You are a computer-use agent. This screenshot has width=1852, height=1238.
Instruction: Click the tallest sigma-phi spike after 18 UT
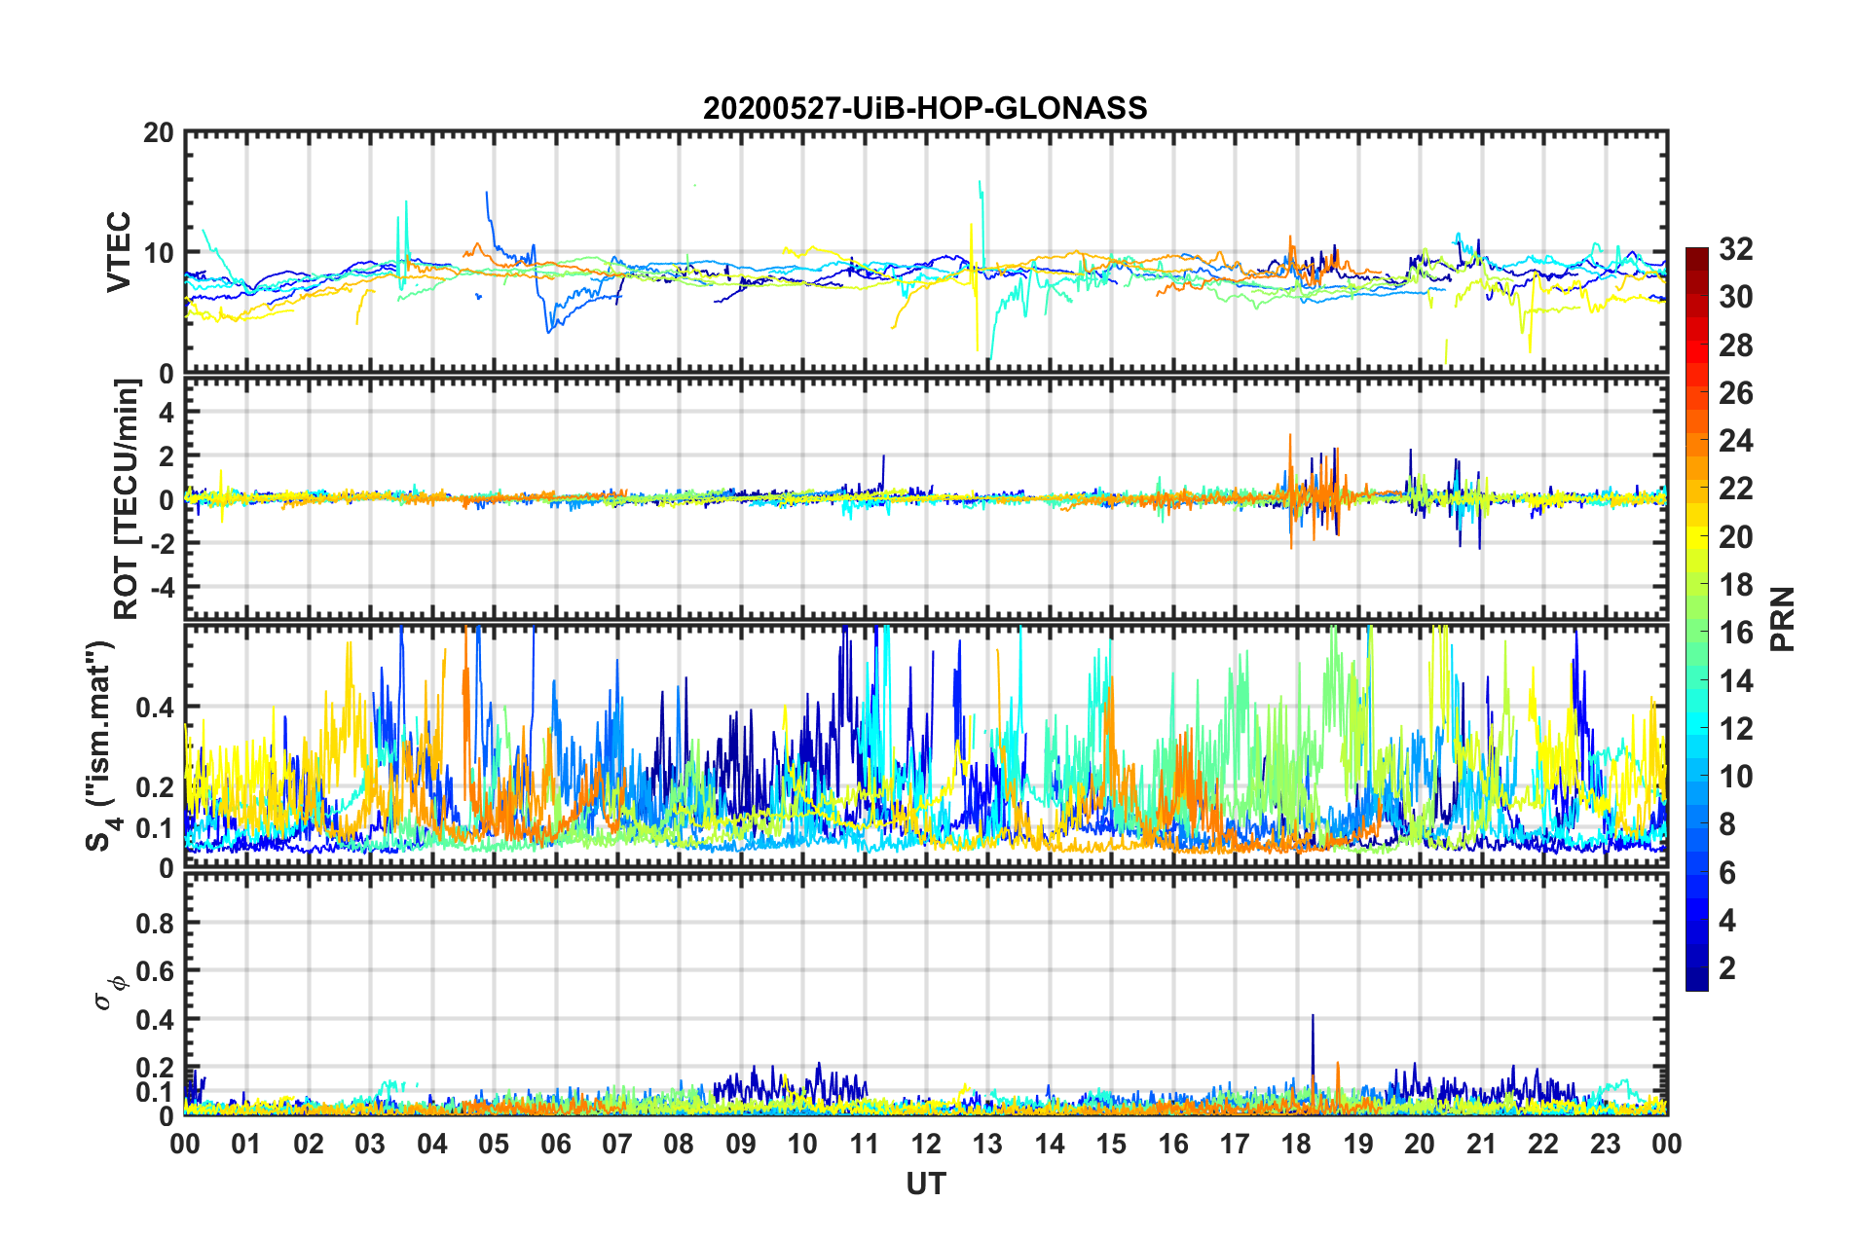[x=1313, y=1061]
